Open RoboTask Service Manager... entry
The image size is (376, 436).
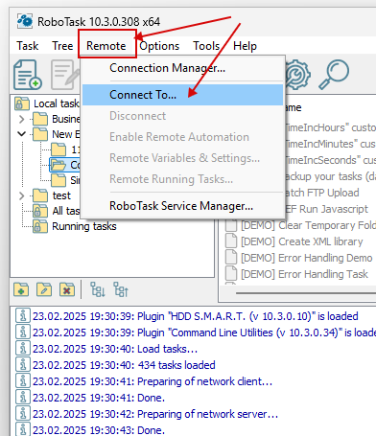pyautogui.click(x=182, y=206)
